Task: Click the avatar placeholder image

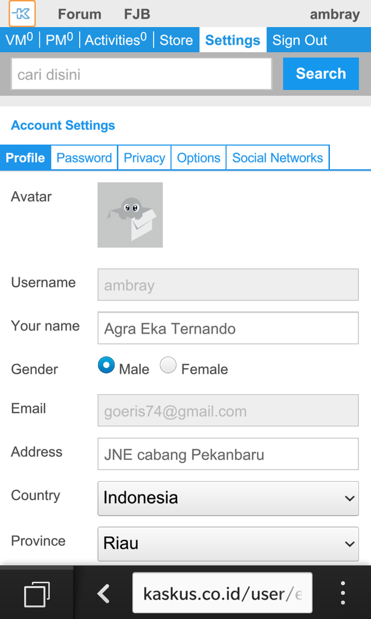Action: [131, 215]
